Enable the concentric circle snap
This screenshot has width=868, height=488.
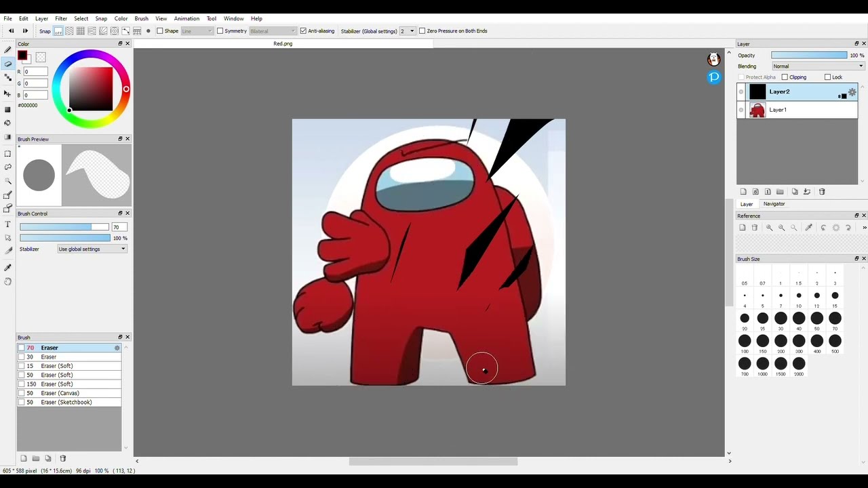click(x=114, y=30)
